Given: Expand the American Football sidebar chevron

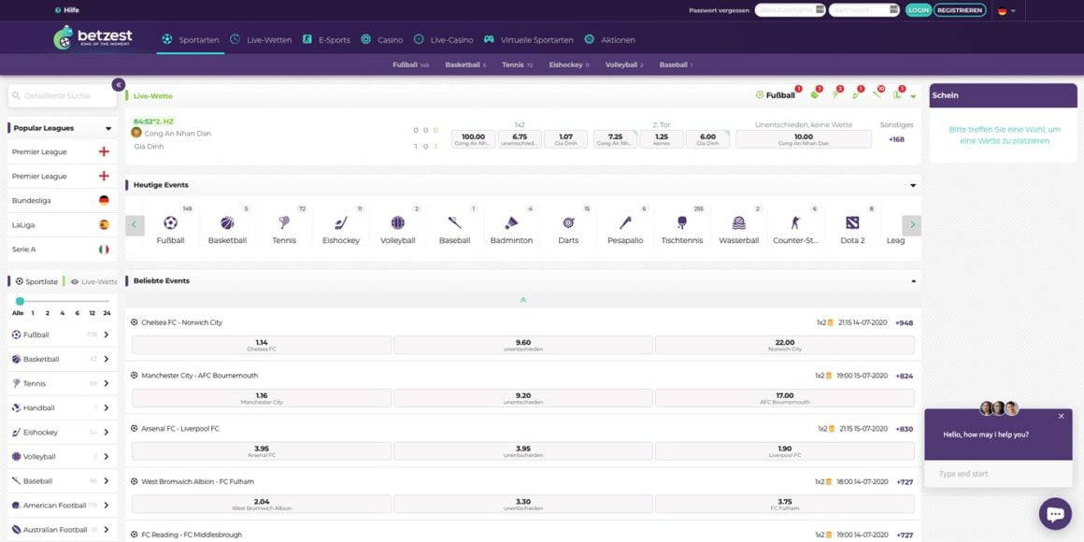Looking at the screenshot, I should pos(107,506).
